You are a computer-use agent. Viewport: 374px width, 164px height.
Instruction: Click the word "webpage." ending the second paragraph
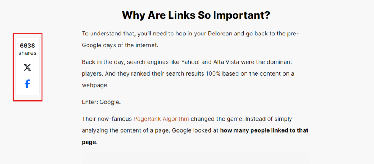95,85
